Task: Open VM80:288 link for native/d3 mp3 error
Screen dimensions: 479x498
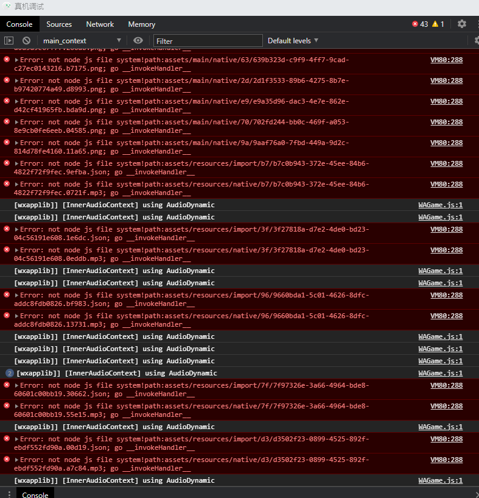Action: (446, 460)
